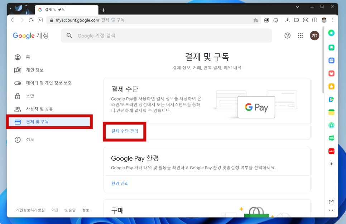Image resolution: width=346 pixels, height=224 pixels.
Task: Open the Google apps grid icon
Action: 300,35
